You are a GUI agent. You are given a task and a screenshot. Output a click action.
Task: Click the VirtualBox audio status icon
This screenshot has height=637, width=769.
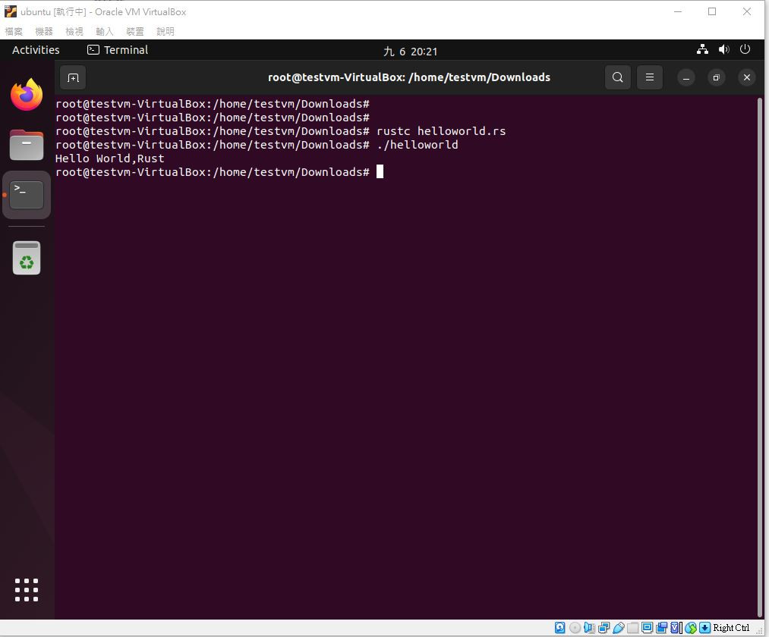(589, 628)
